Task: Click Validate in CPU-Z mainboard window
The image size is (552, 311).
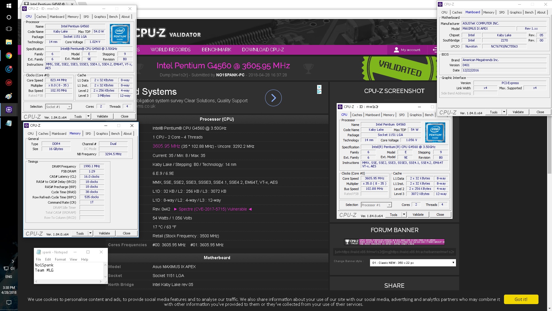Action: click(x=518, y=112)
